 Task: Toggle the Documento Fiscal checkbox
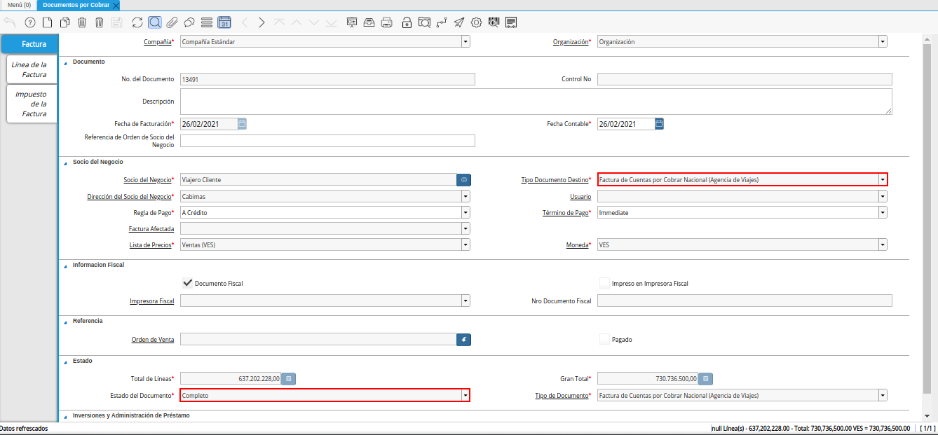187,283
